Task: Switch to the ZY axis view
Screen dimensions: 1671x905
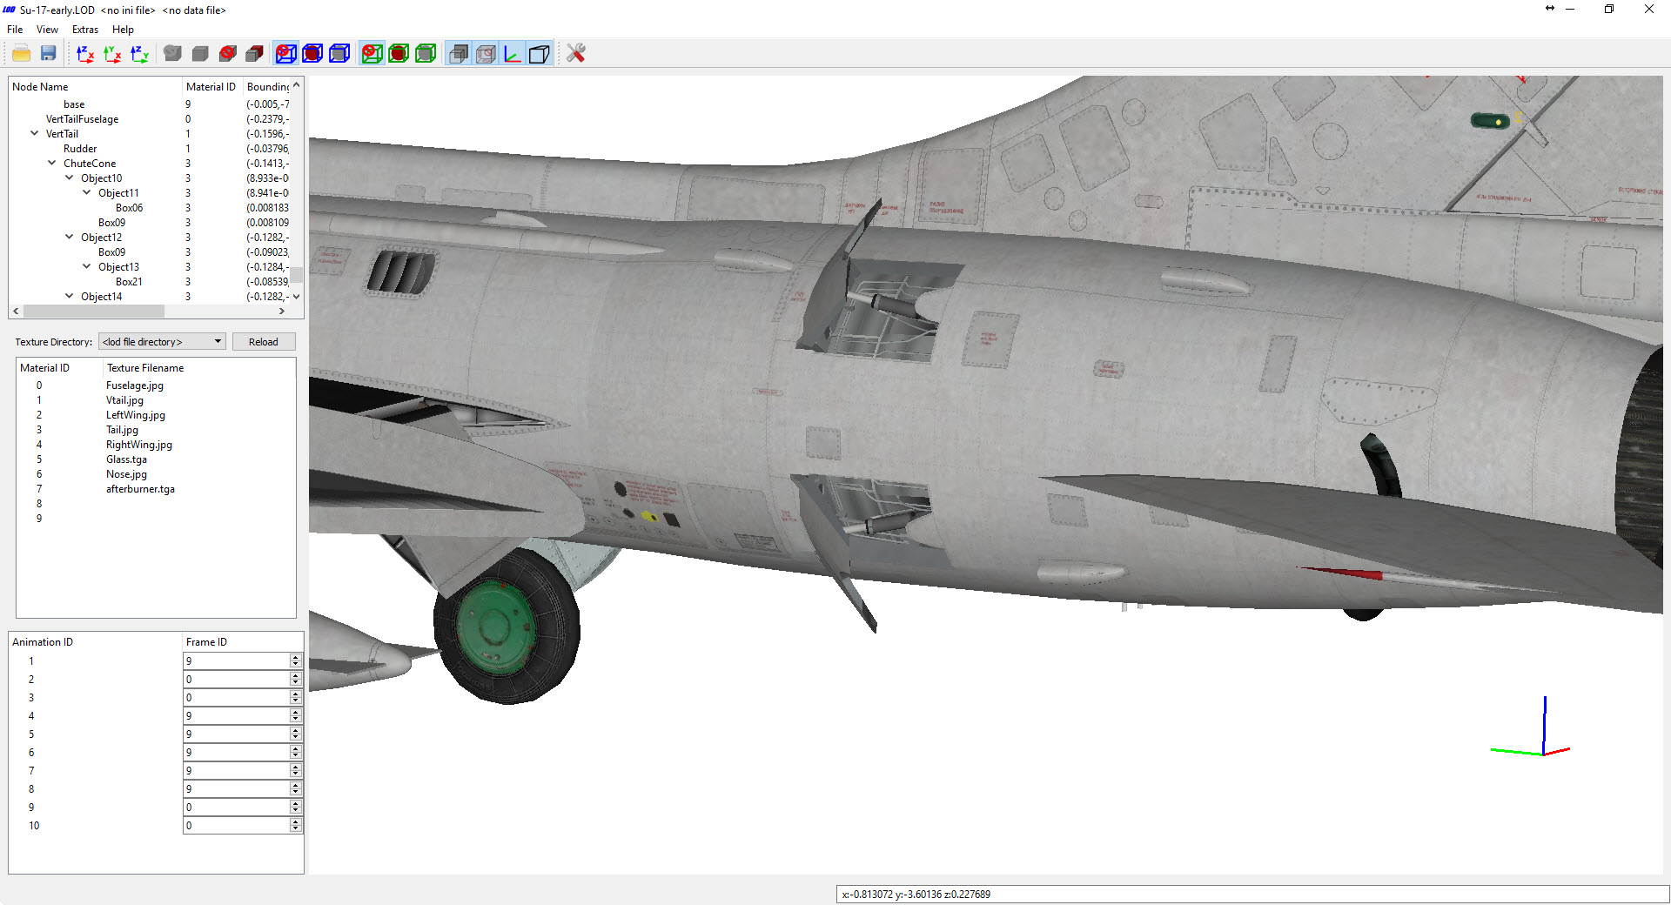Action: (139, 54)
